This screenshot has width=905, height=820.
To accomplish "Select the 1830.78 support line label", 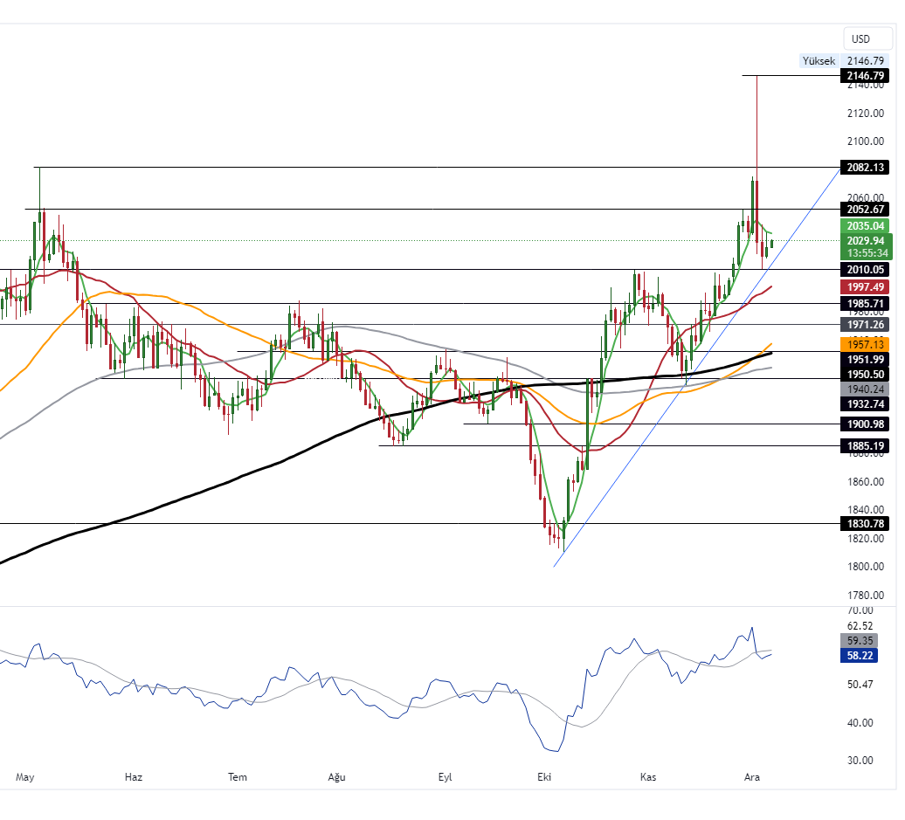I will coord(866,524).
